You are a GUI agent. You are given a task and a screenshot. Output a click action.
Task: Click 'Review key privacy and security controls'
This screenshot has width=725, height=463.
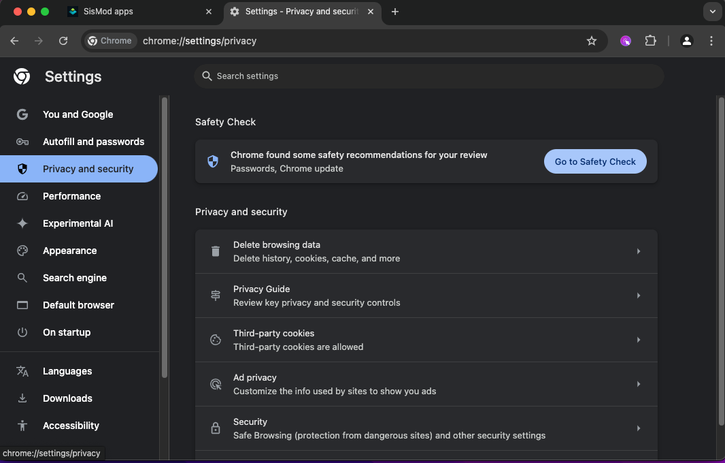tap(317, 303)
